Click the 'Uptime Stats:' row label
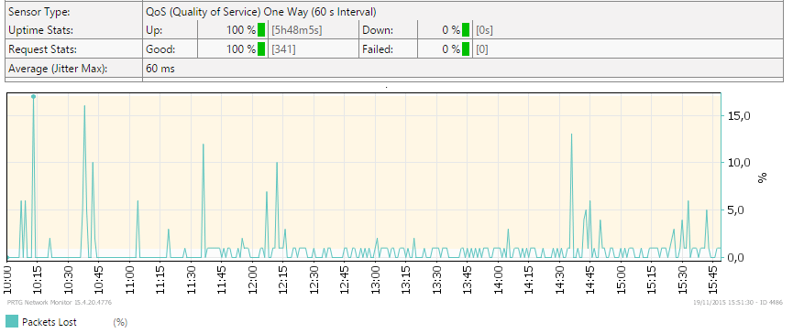Screen dimensions: 793x333 [x=40, y=30]
